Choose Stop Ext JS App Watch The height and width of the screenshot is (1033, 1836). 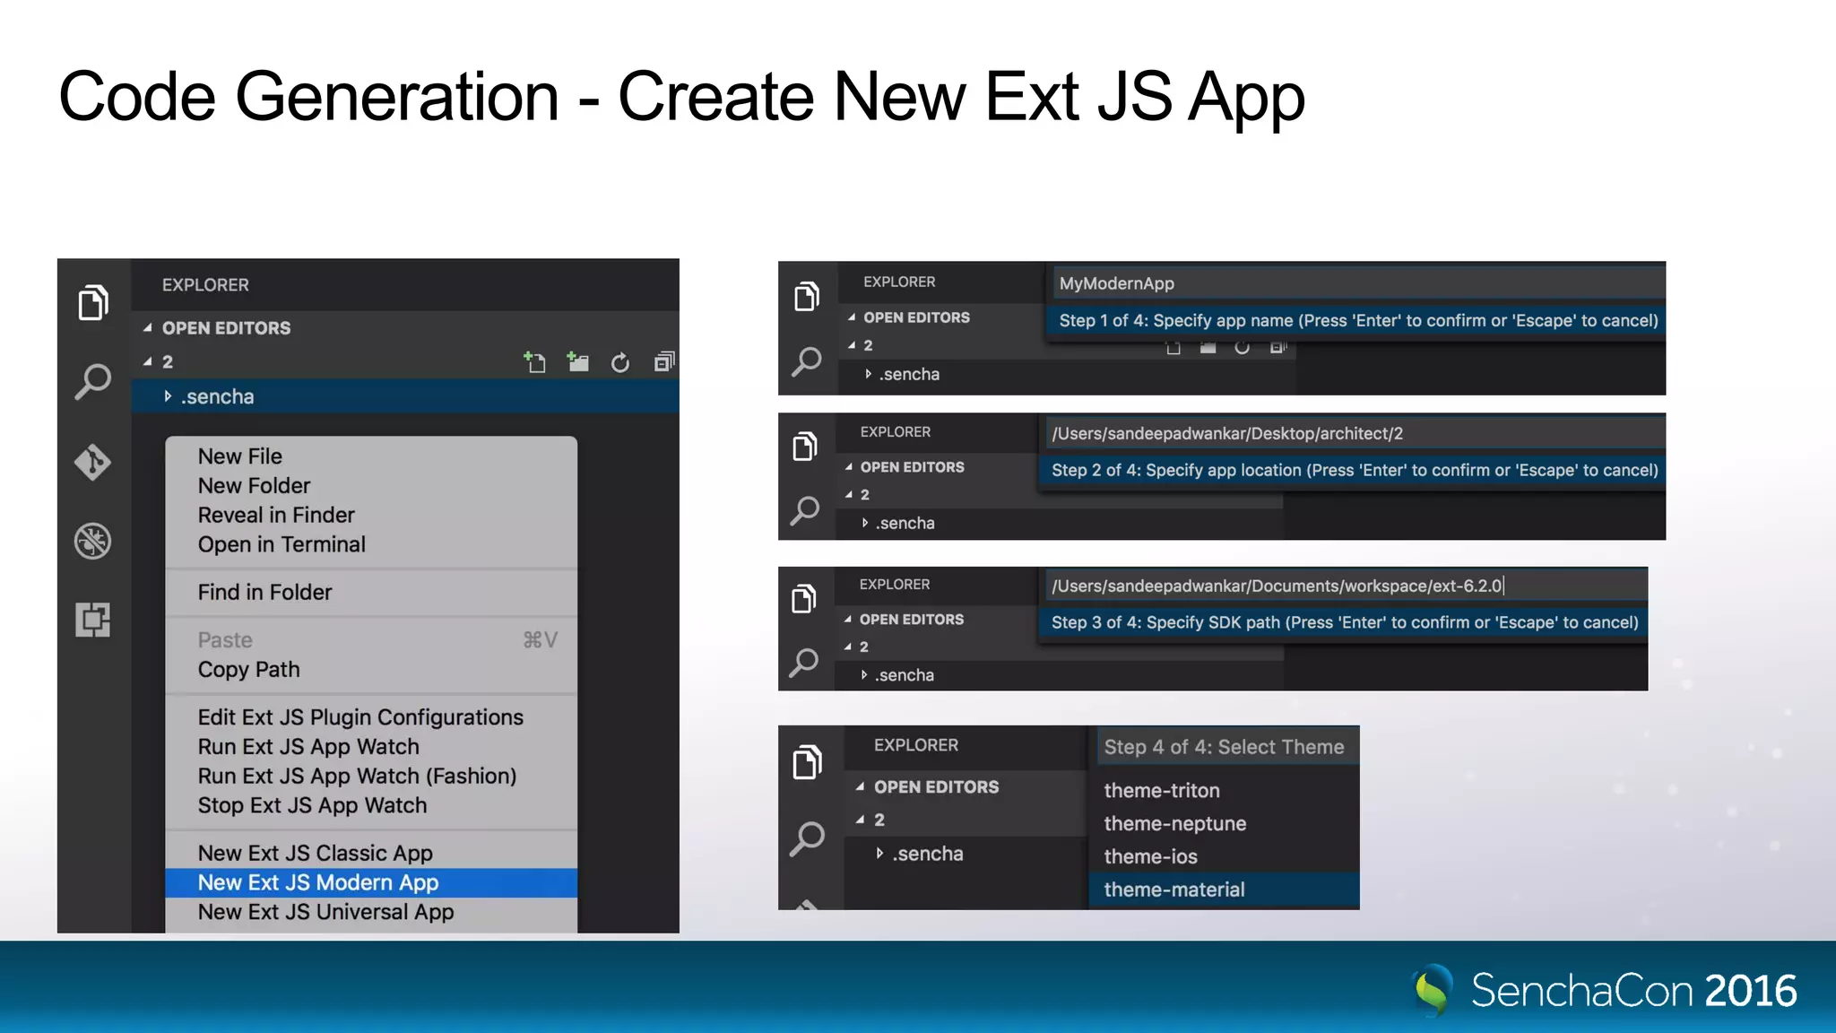point(371,806)
